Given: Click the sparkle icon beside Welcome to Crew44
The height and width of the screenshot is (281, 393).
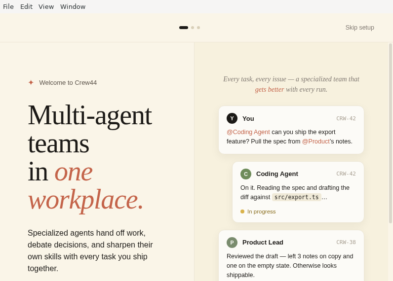Looking at the screenshot, I should point(31,82).
